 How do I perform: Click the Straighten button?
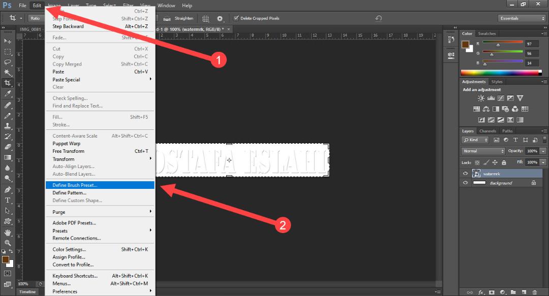[178, 18]
